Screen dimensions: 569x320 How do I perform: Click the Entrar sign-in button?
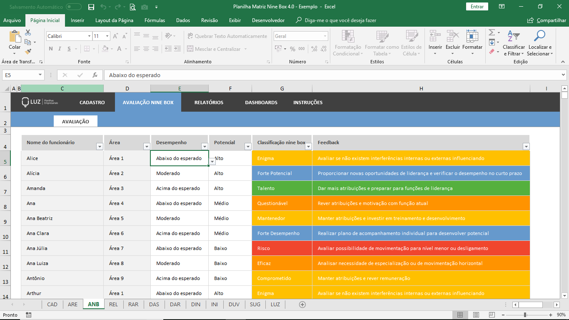pyautogui.click(x=477, y=7)
